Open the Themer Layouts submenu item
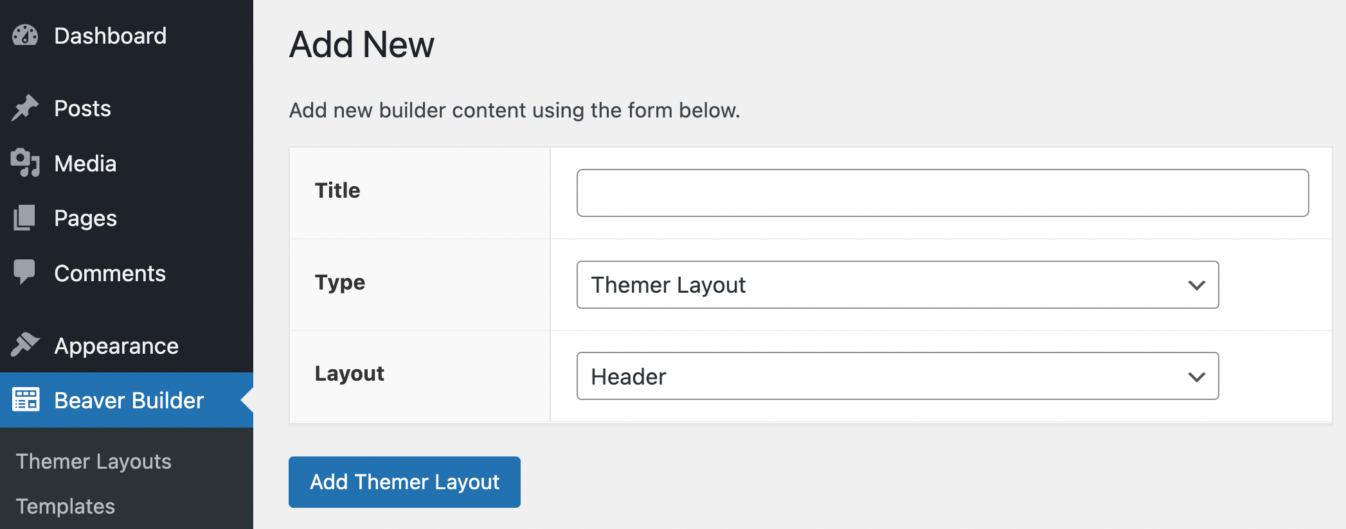The image size is (1346, 529). pos(94,462)
